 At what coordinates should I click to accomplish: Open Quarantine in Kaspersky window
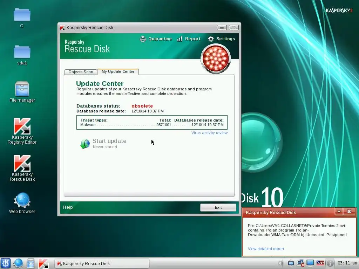pos(156,39)
